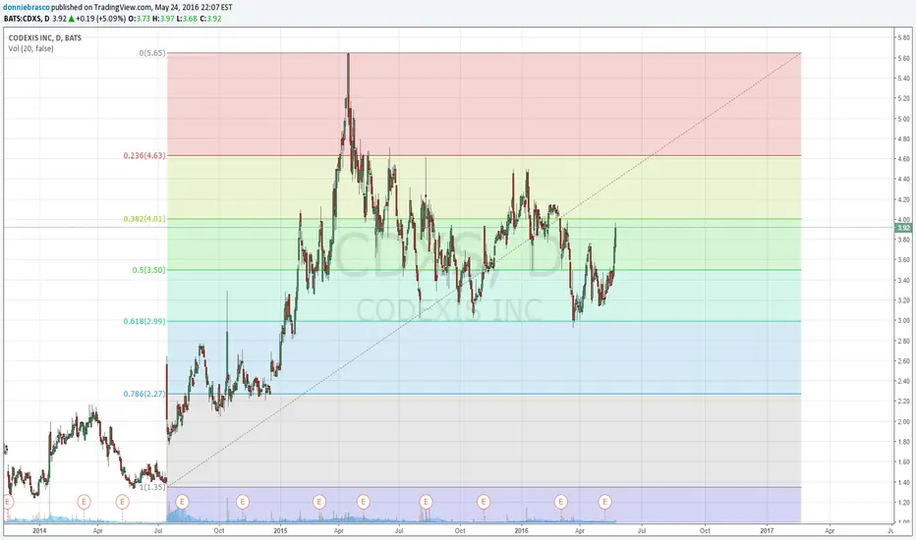Click the BATS:CDXS, D symbol text
Screen dimensions: 916x540
click(x=27, y=18)
